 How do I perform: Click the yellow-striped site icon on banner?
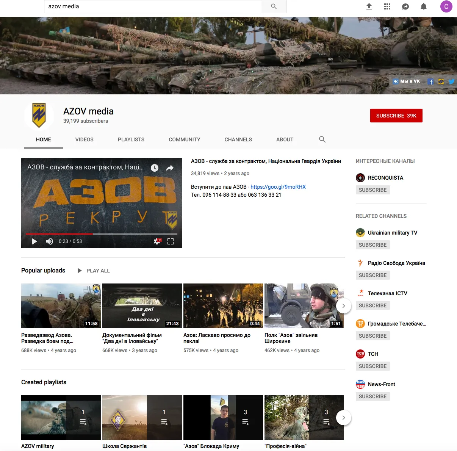coord(441,81)
